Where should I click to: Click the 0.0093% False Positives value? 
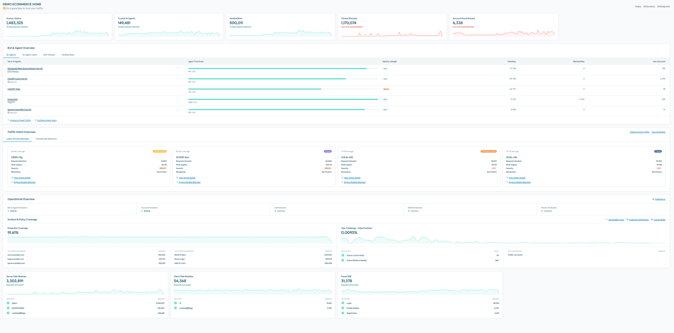(349, 233)
